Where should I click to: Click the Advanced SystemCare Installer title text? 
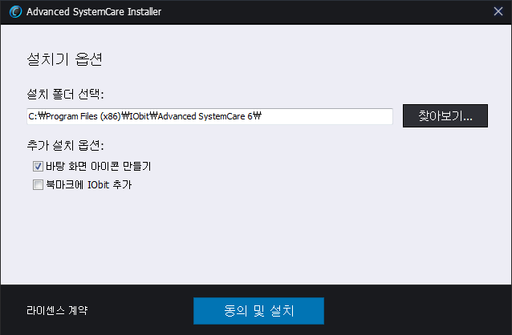tap(94, 12)
